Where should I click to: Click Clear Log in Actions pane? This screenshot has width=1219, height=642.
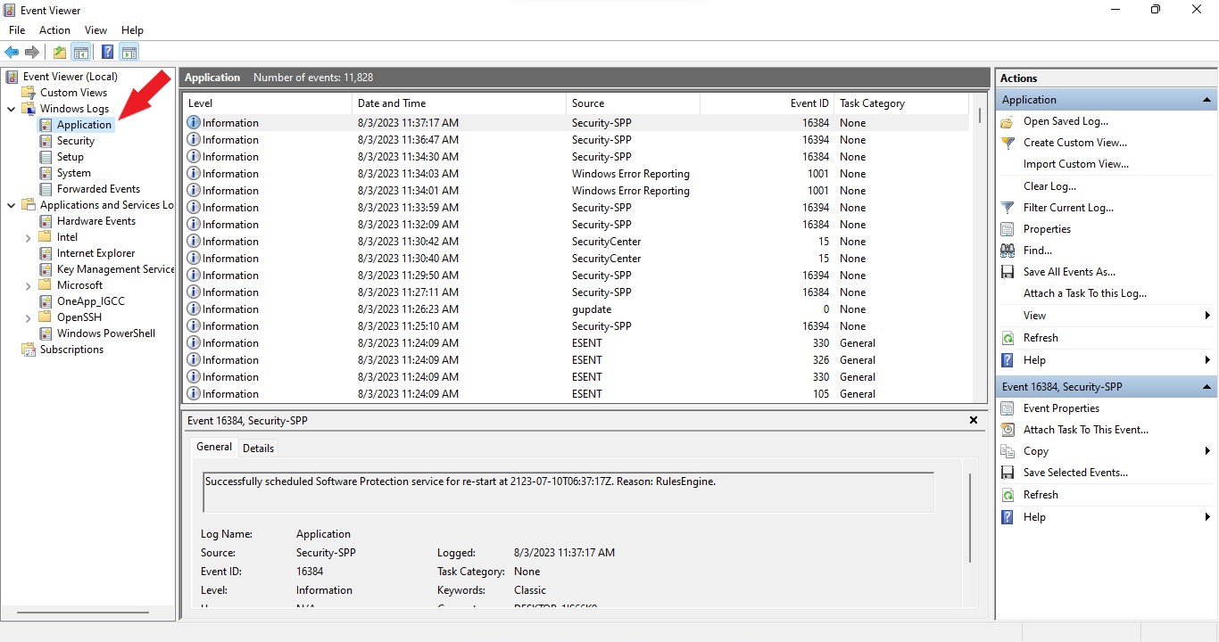(1049, 186)
